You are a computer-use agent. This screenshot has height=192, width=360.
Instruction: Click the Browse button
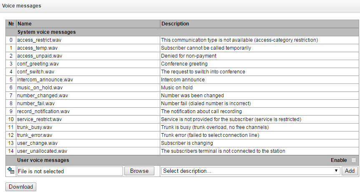click(139, 171)
